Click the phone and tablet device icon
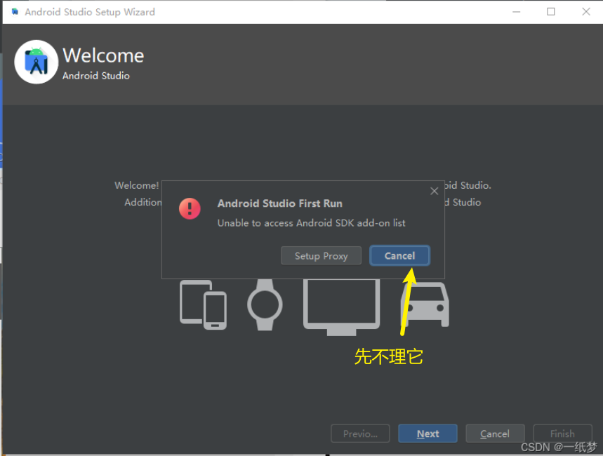 (x=203, y=305)
